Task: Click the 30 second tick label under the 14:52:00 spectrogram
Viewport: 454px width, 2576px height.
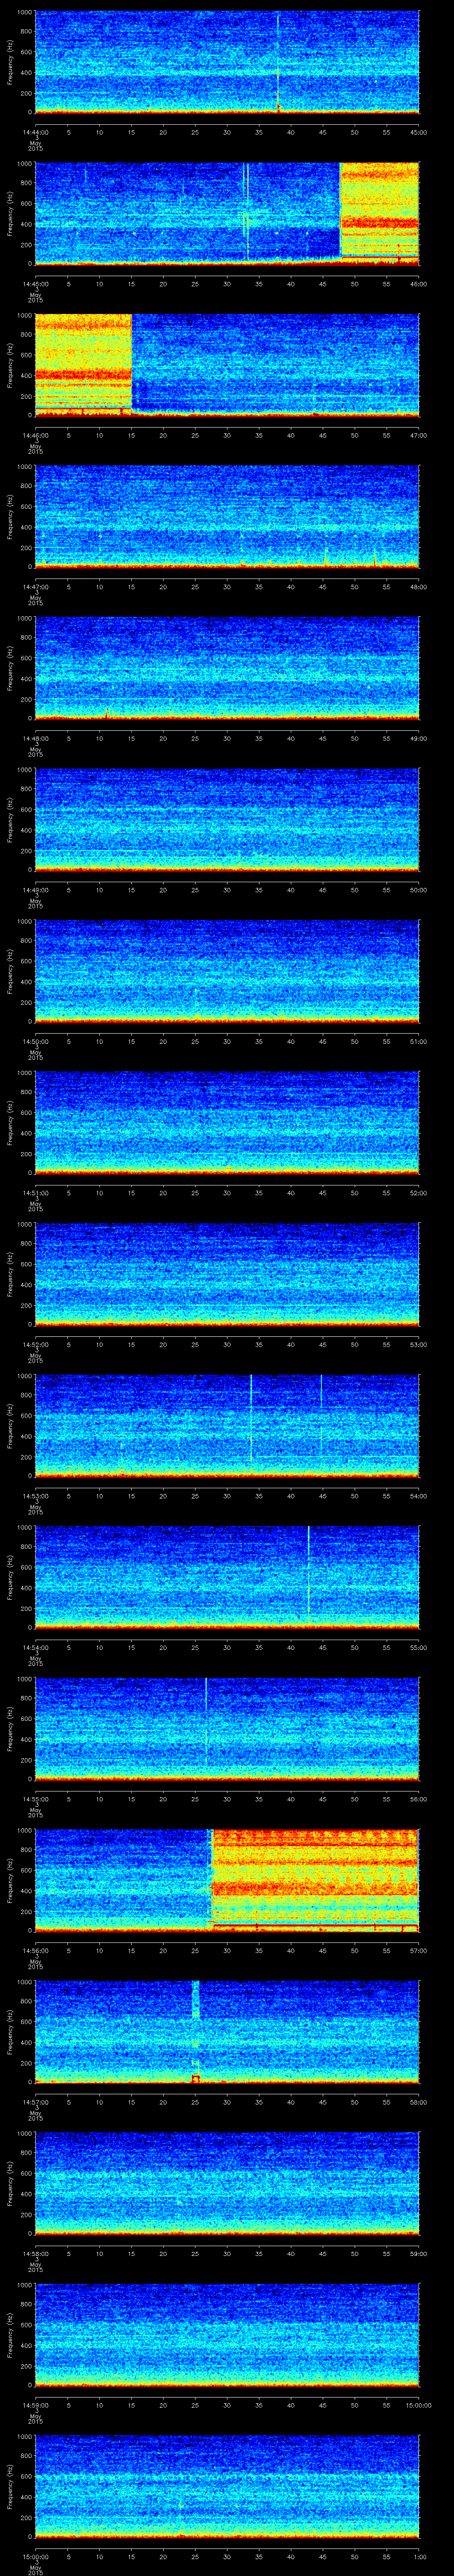Action: click(227, 1345)
